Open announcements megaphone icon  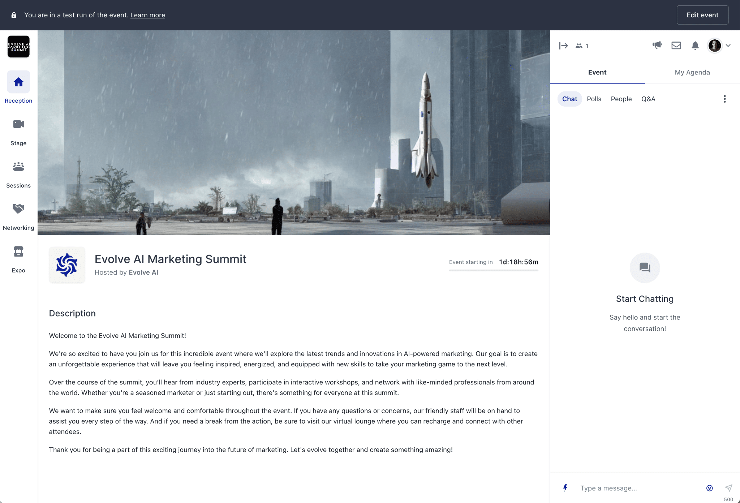(x=657, y=46)
